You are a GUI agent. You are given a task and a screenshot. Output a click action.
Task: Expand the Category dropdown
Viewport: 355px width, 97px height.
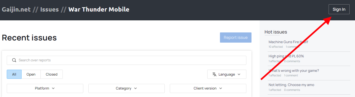[x=126, y=88]
